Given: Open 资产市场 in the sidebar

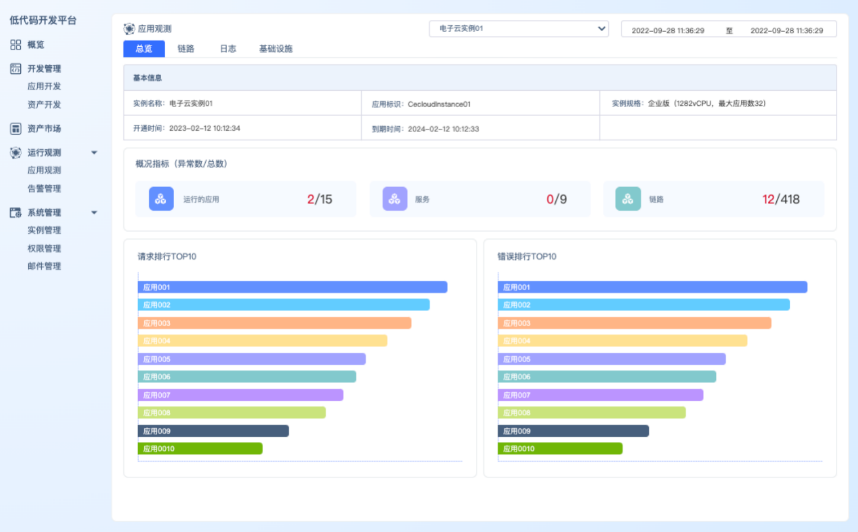Looking at the screenshot, I should tap(44, 128).
